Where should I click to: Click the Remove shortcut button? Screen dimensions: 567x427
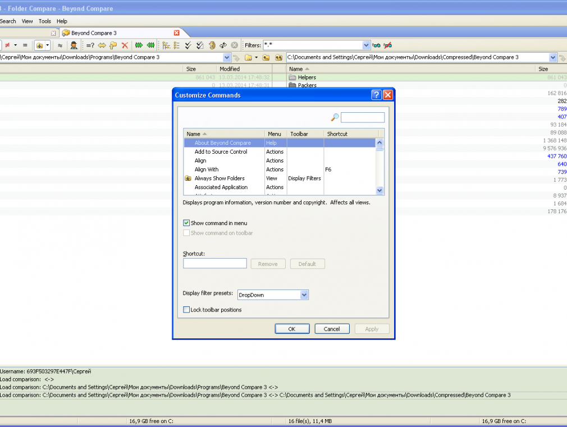coord(268,264)
